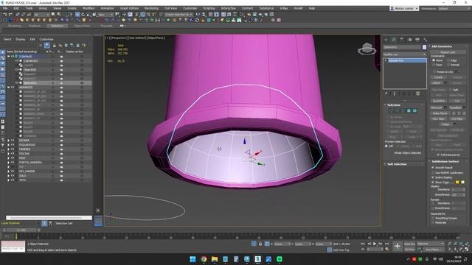Click Zoom Extents viewport navigation icon
Screen dimensions: 472x265
pyautogui.click(x=461, y=244)
